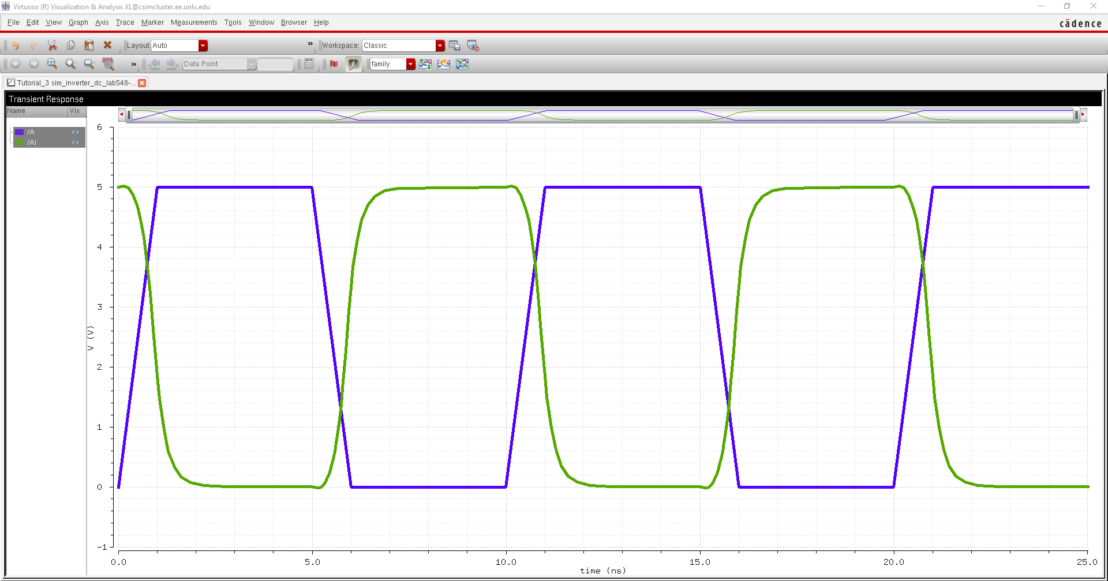Click the left handle of the overview scrollbar
Viewport: 1108px width, 581px height.
tap(129, 115)
